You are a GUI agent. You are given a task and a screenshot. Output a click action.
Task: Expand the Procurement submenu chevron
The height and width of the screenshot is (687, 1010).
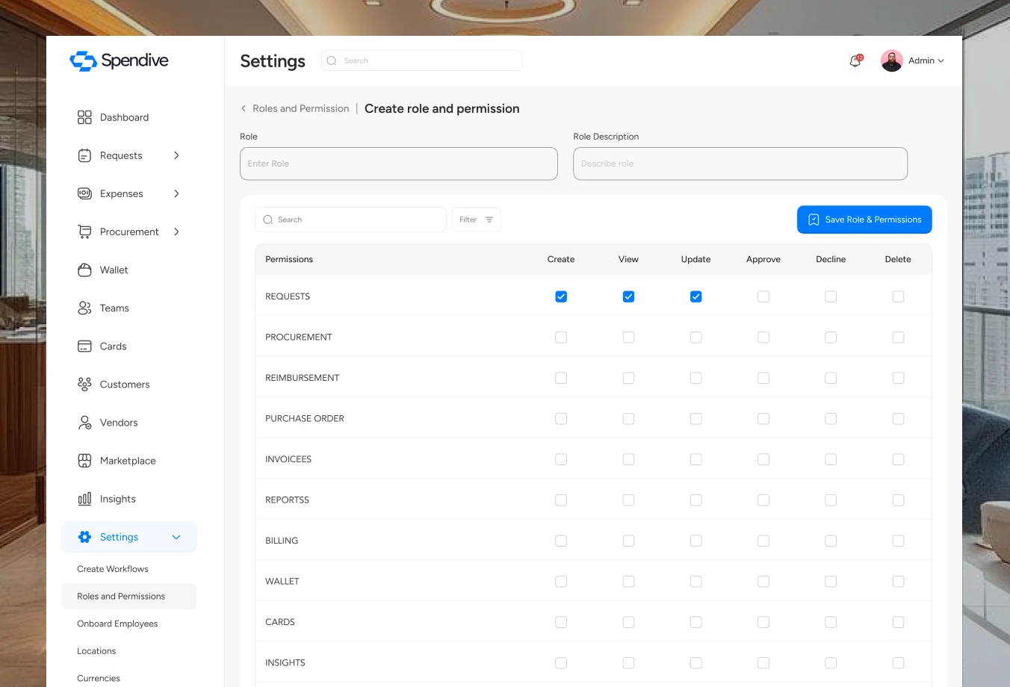pos(176,231)
